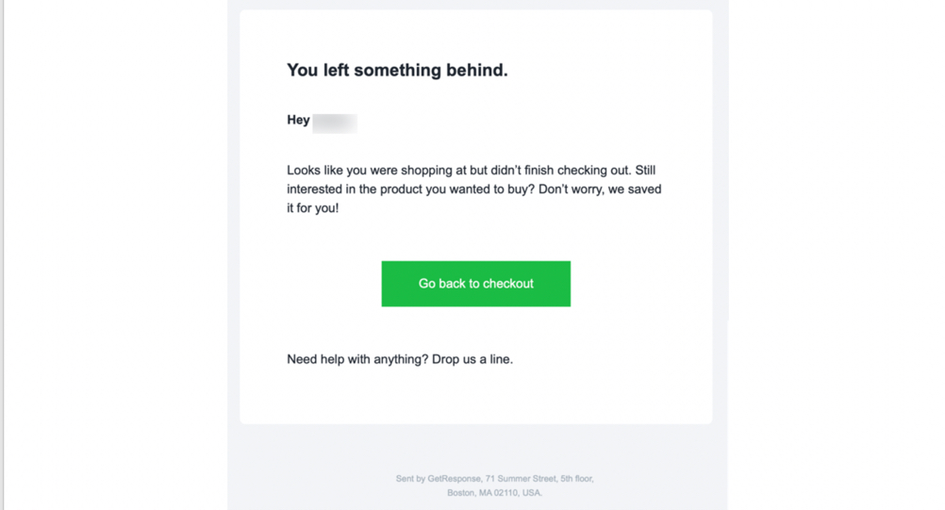Click 'didn't finish checking out' phrase
This screenshot has height=510, width=945.
tap(559, 171)
